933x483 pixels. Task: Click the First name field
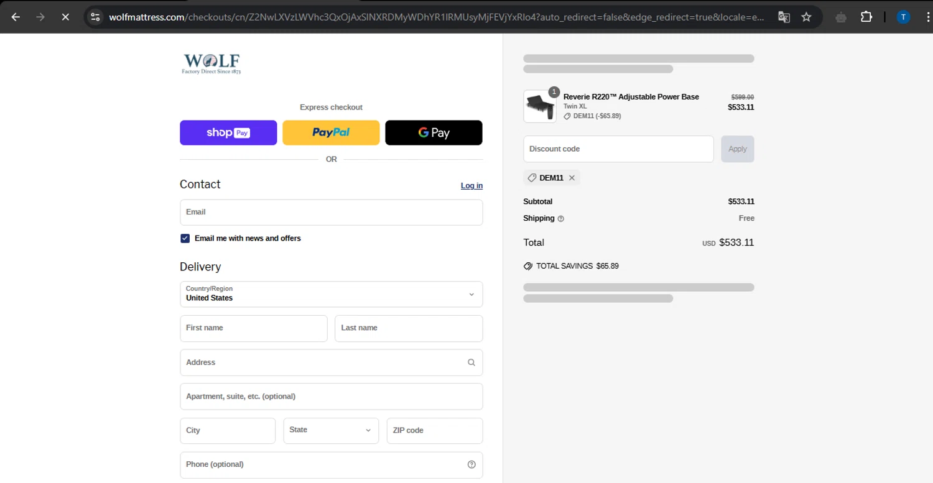(x=254, y=328)
